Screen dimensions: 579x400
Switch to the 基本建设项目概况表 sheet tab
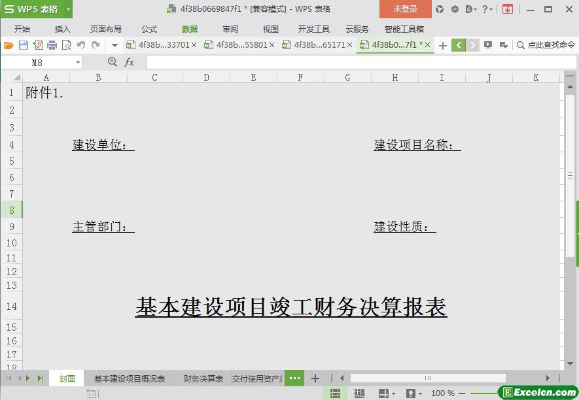click(x=130, y=378)
